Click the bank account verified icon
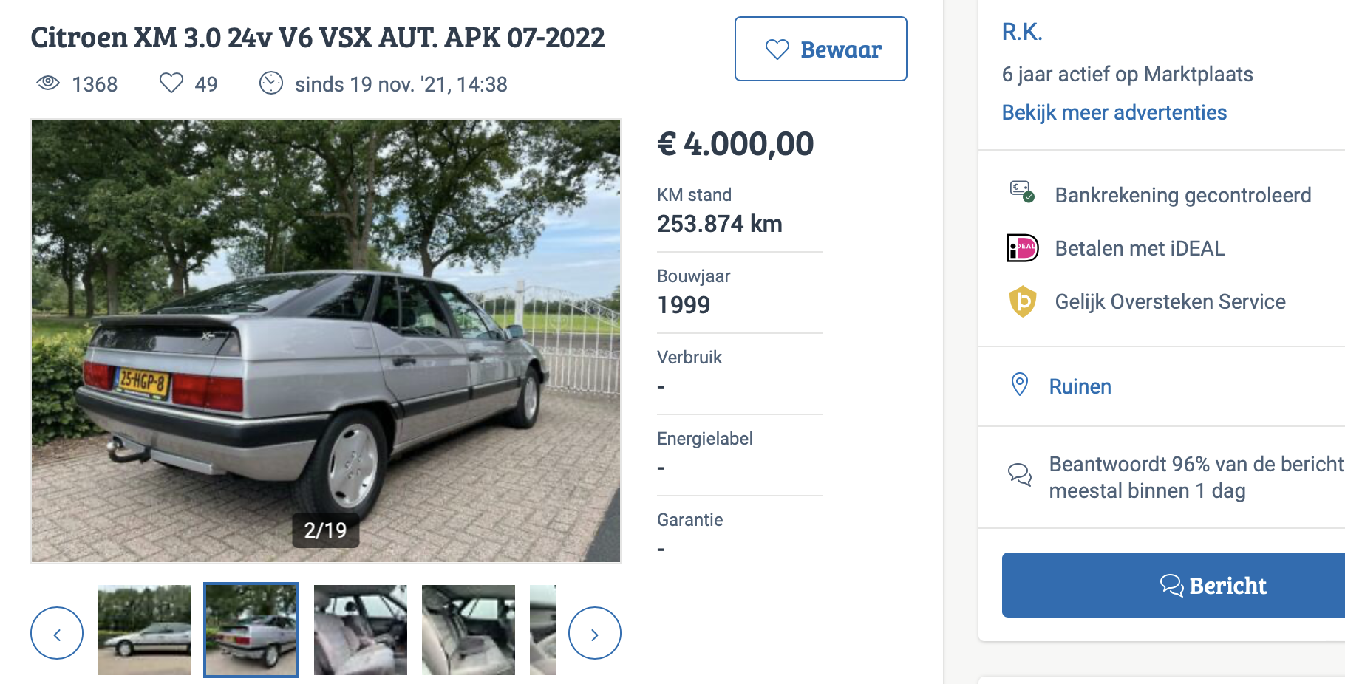 tap(1023, 192)
